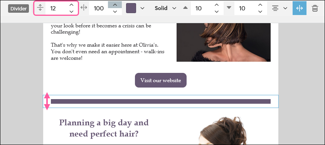Focus the width field showing 100
The image size is (325, 145).
99,8
